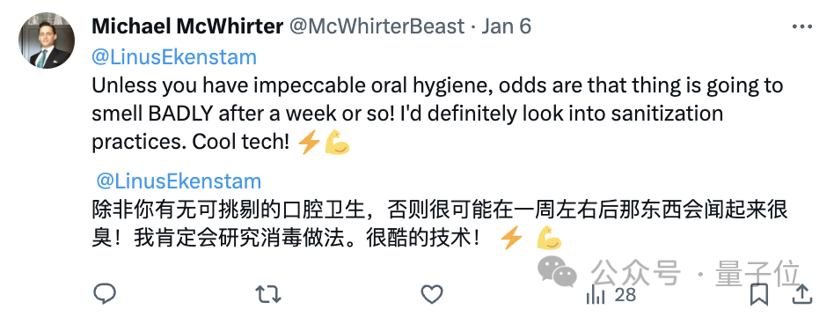
Task: Open the three-dot more options menu
Action: click(x=801, y=26)
